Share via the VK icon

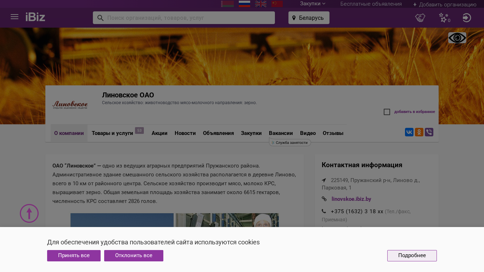coord(409,132)
